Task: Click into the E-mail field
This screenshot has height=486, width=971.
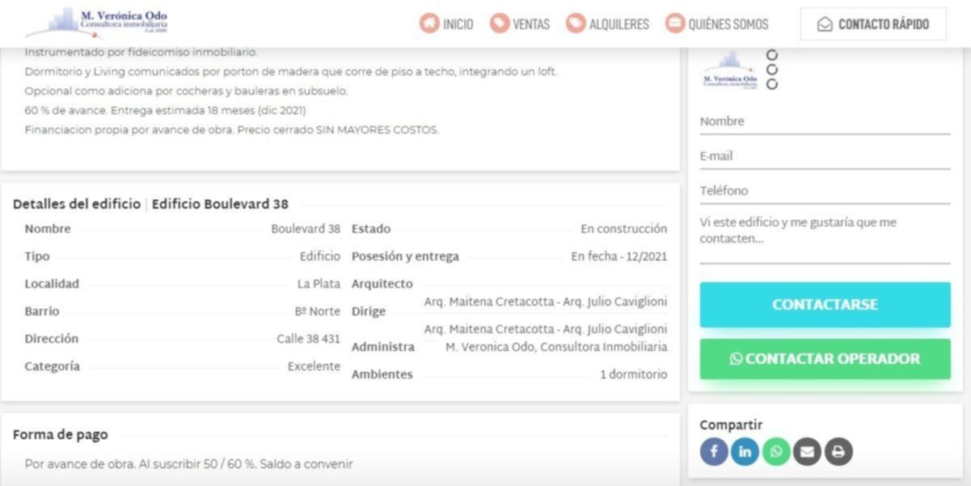Action: point(825,156)
